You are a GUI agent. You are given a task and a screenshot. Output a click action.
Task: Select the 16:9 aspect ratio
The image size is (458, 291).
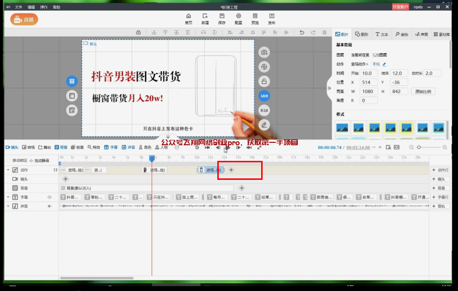(x=264, y=96)
